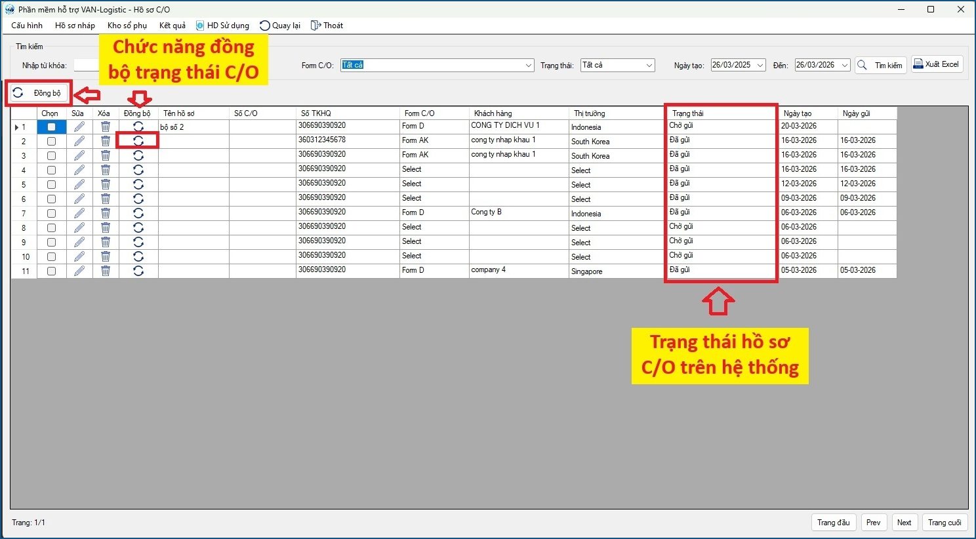The width and height of the screenshot is (976, 539).
Task: Open the Form C/O dropdown
Action: click(529, 66)
